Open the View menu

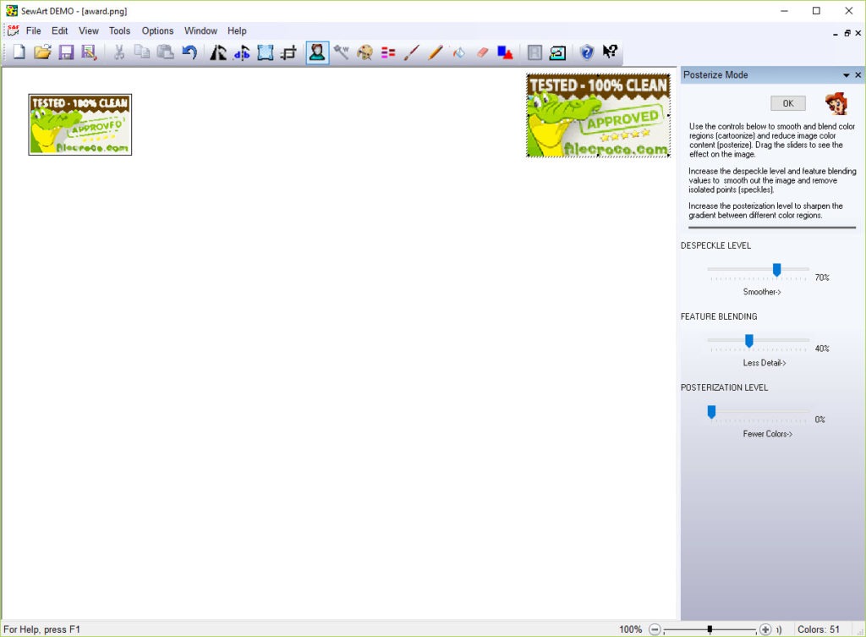pos(88,31)
